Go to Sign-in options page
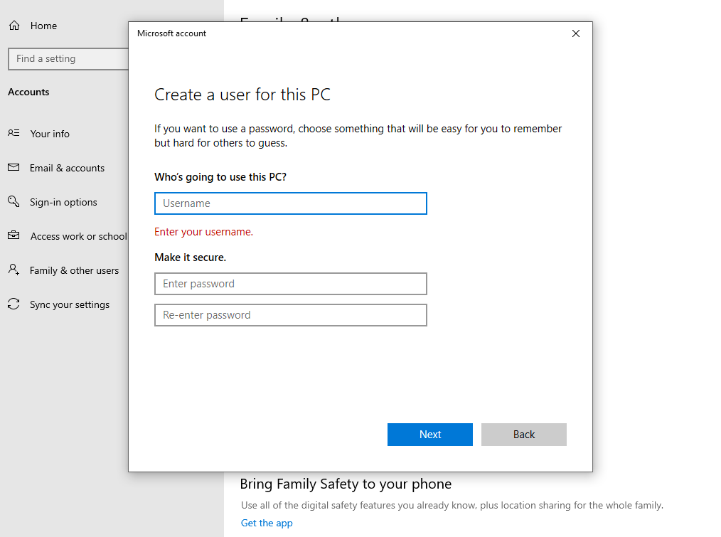Viewport: 721px width, 537px height. click(63, 202)
